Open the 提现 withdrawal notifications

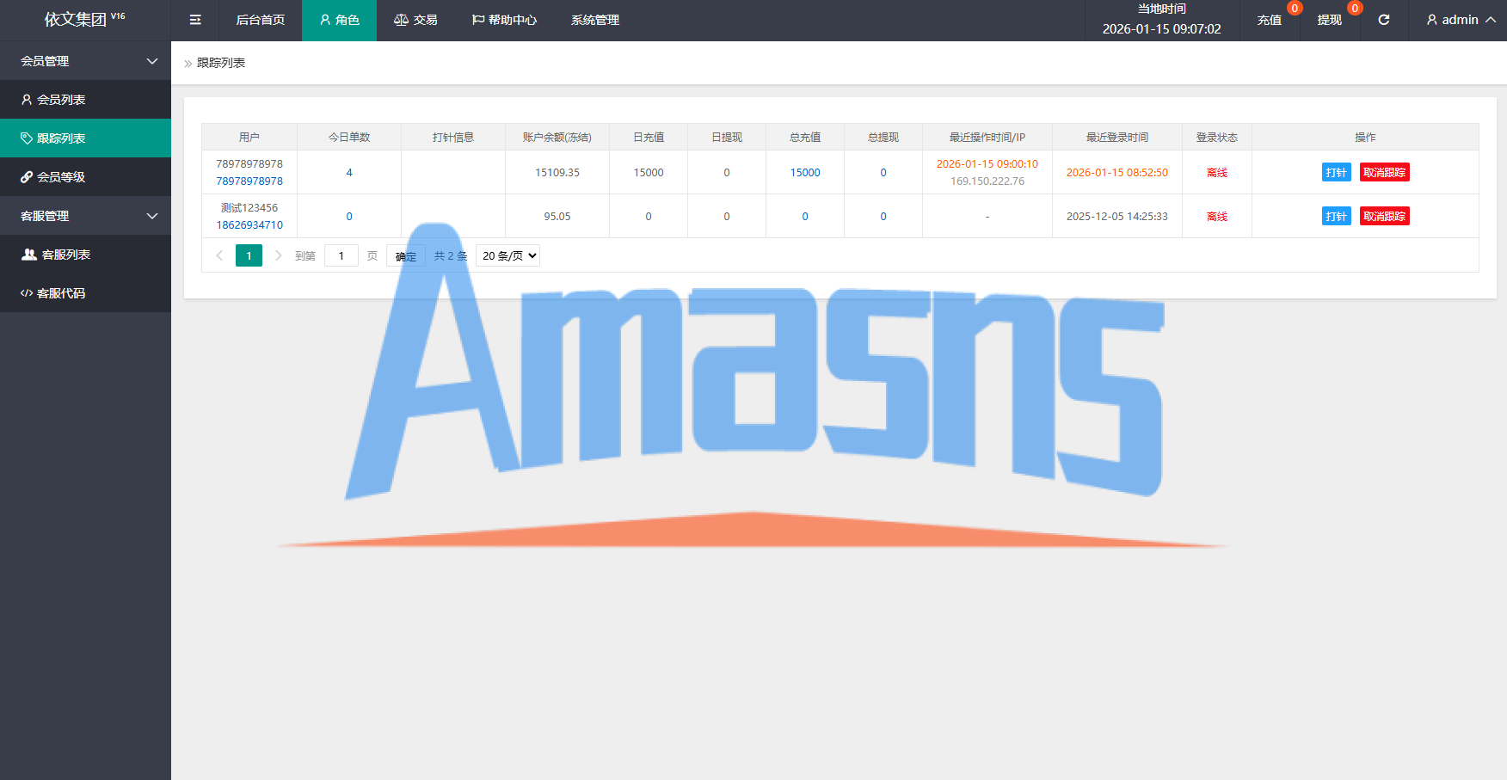point(1330,20)
